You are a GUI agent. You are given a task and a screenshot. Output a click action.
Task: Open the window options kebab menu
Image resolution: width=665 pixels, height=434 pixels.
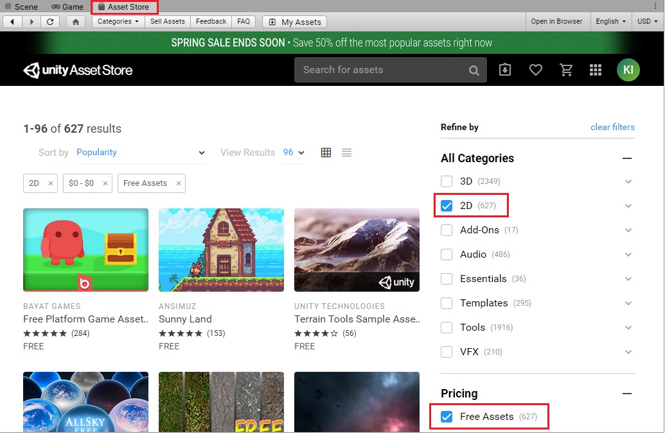pyautogui.click(x=655, y=6)
